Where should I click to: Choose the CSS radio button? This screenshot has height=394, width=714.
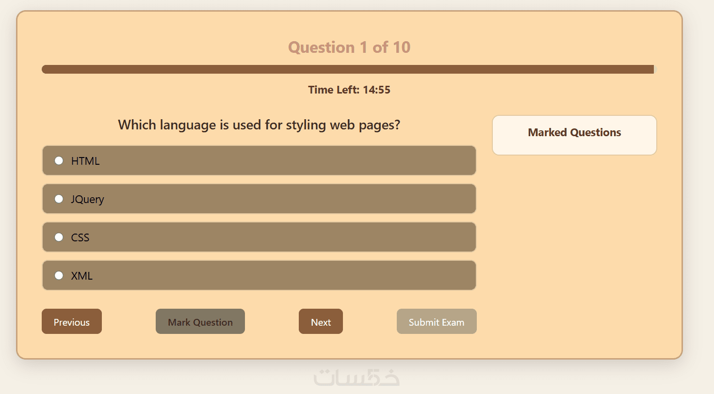point(59,237)
